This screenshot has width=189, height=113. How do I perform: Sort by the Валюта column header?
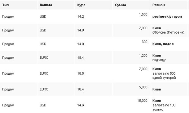click(x=46, y=5)
